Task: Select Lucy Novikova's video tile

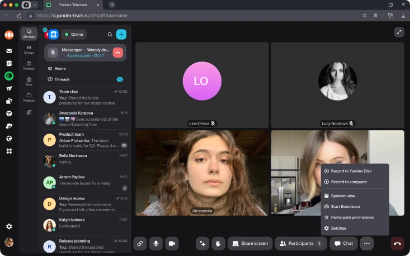Action: (x=338, y=85)
